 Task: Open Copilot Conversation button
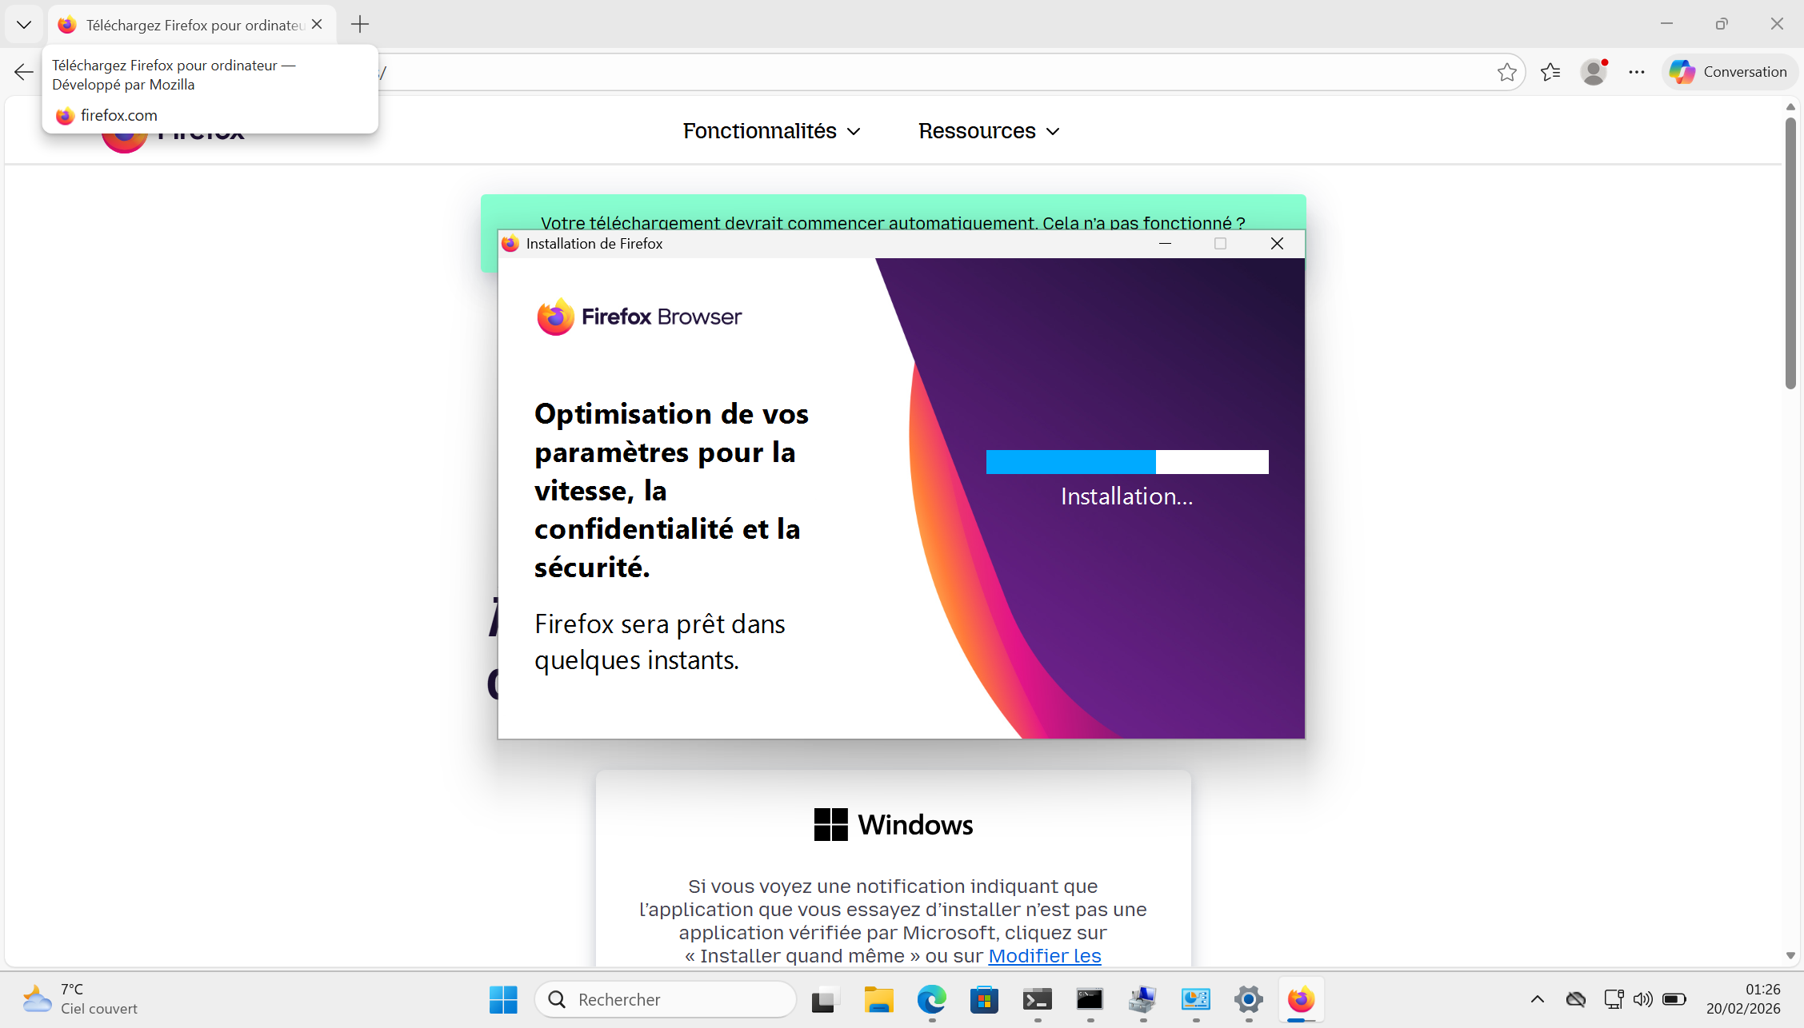pyautogui.click(x=1730, y=72)
